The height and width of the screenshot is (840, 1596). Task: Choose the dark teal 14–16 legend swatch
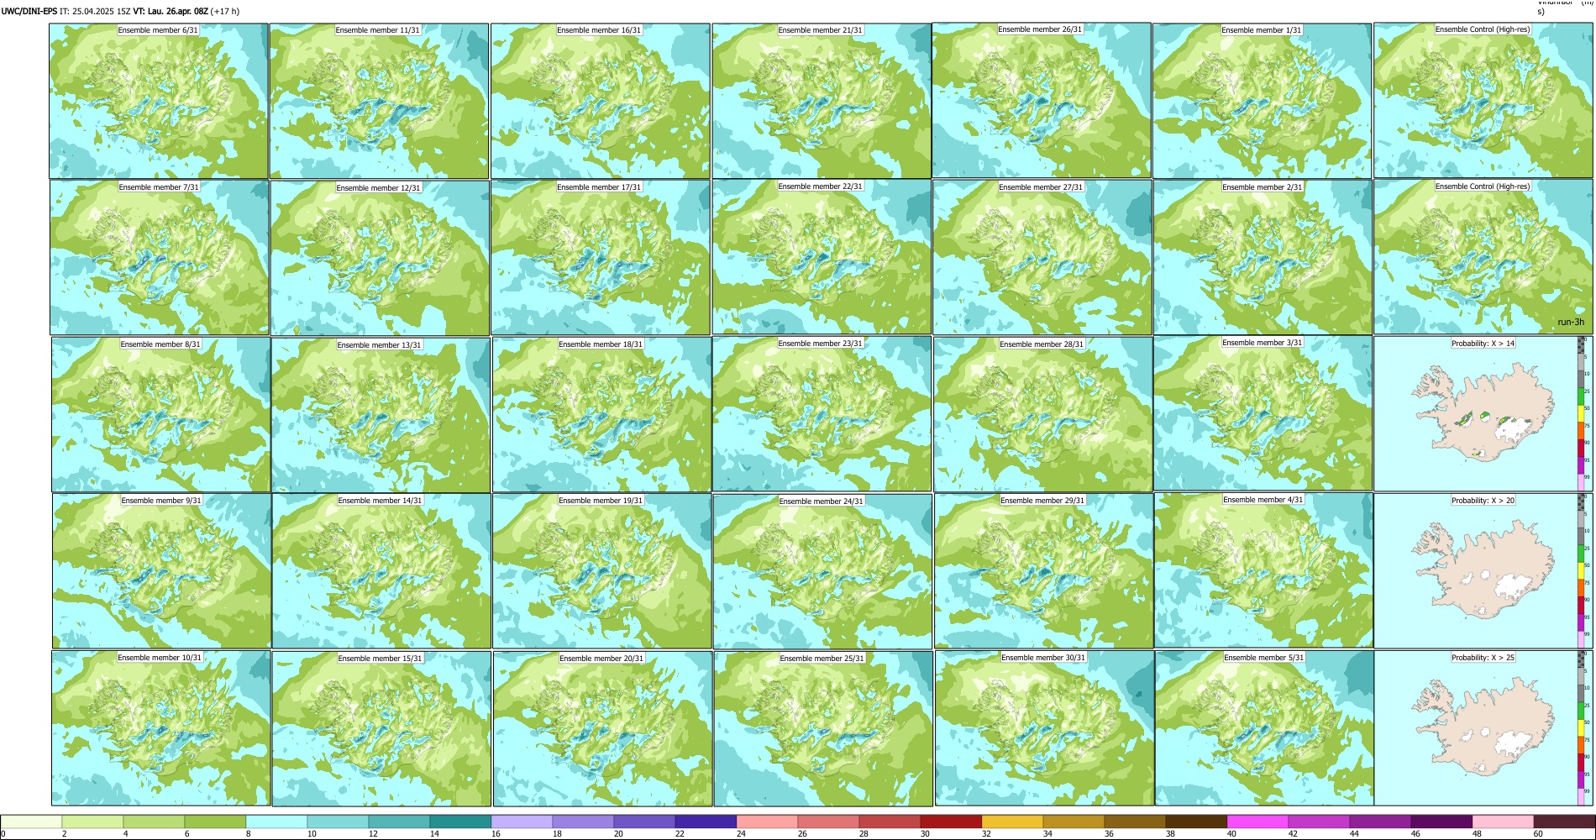(x=460, y=822)
